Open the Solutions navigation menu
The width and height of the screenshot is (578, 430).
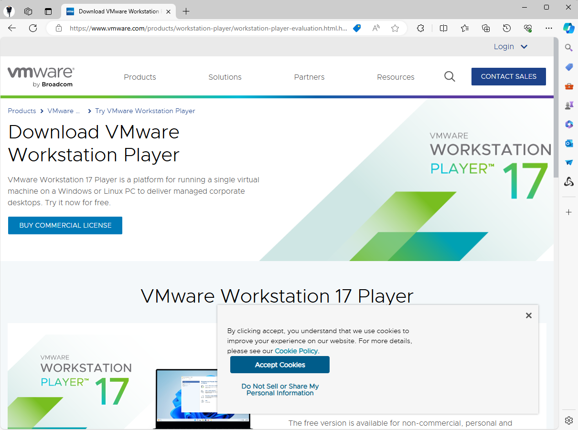225,77
